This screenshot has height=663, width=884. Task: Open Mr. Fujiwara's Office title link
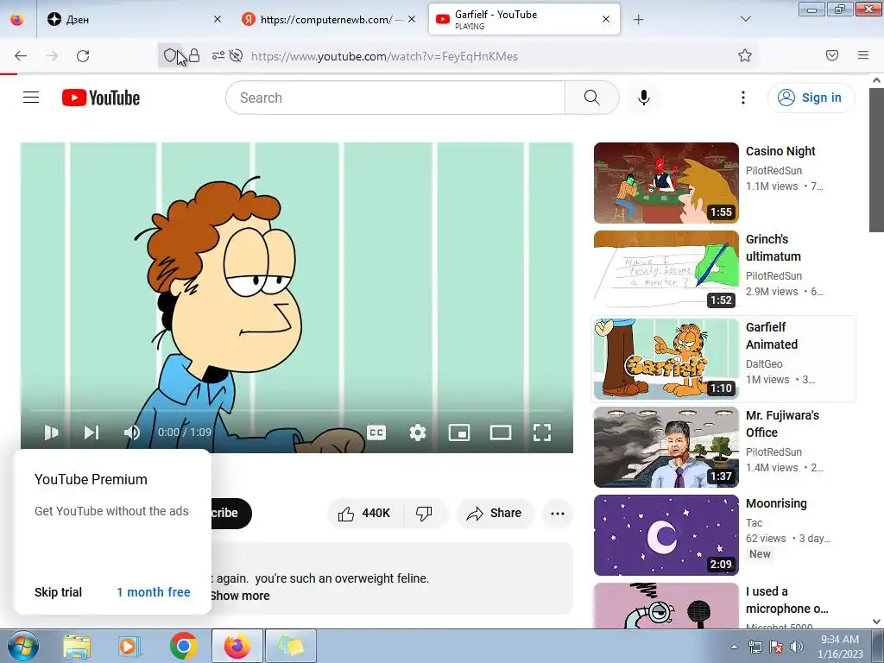coord(782,424)
